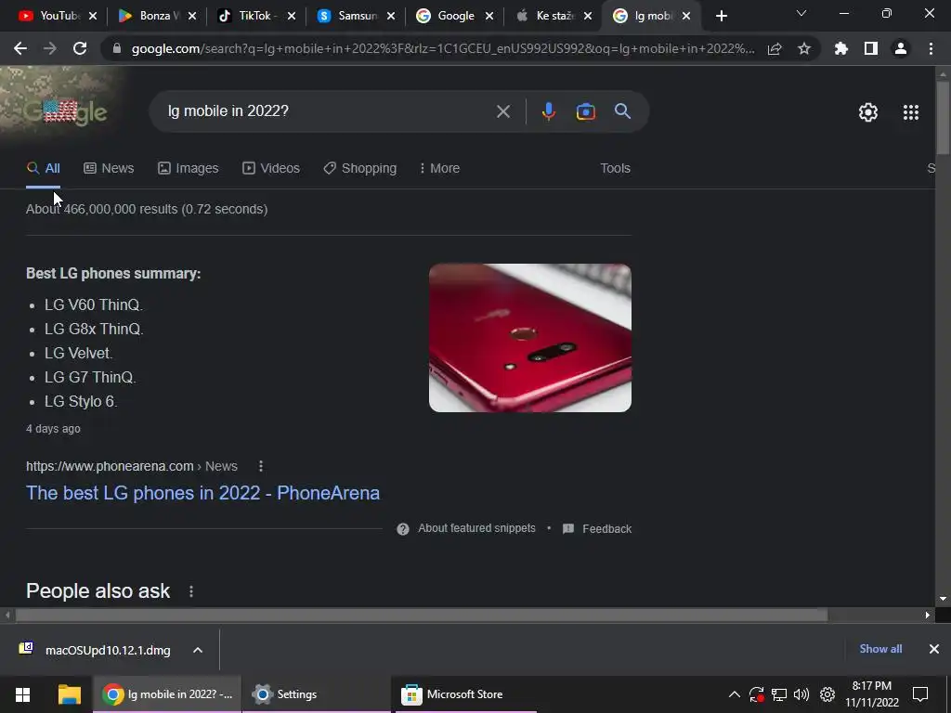Open File Explorer from taskbar
Image resolution: width=951 pixels, height=713 pixels.
point(69,694)
